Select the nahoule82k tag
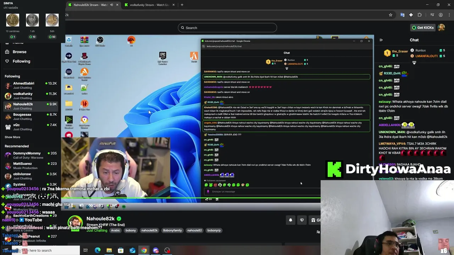Image resolution: width=454 pixels, height=255 pixels. pos(149,231)
